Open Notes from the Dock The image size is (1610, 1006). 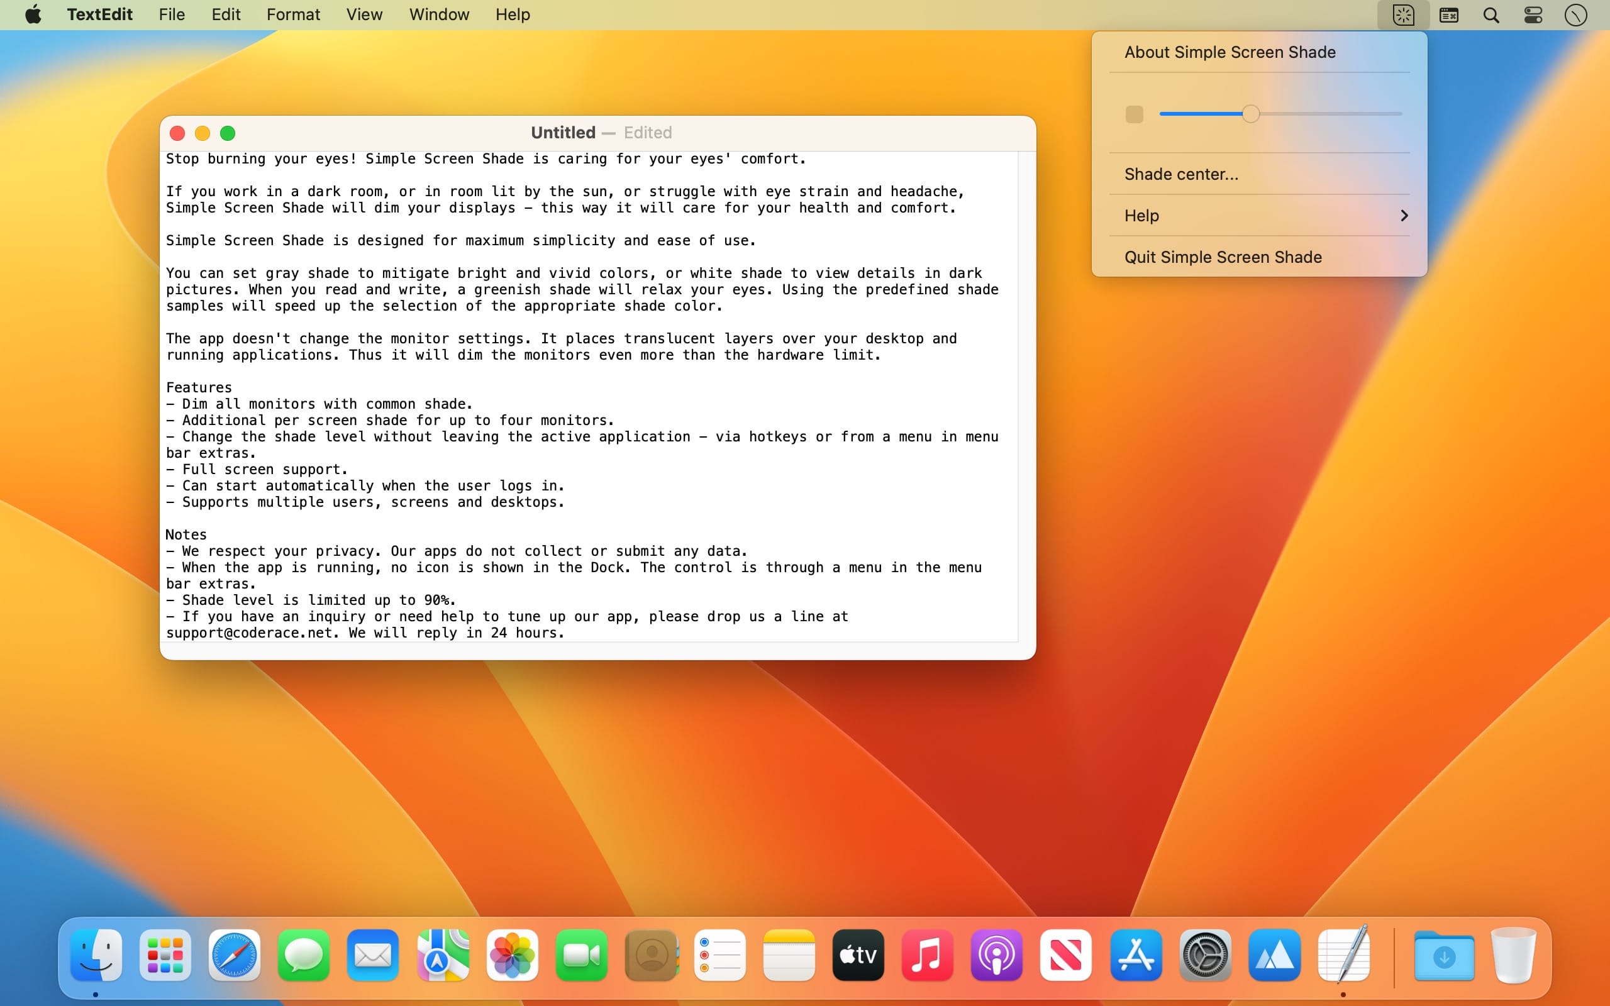[x=789, y=955]
